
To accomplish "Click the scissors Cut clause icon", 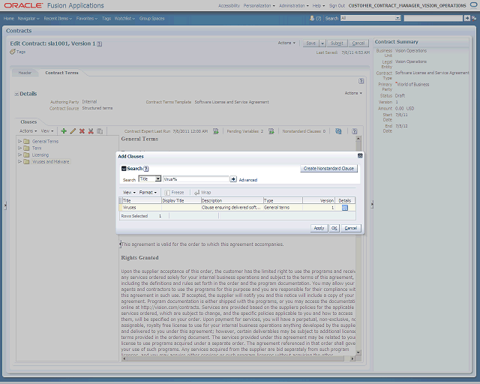I will pyautogui.click(x=91, y=131).
